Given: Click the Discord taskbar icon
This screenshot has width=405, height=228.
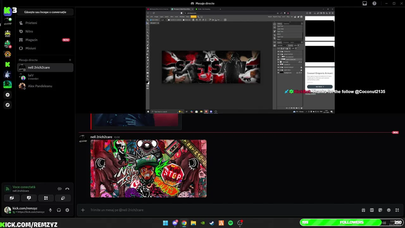Looking at the screenshot, I should click(x=175, y=223).
